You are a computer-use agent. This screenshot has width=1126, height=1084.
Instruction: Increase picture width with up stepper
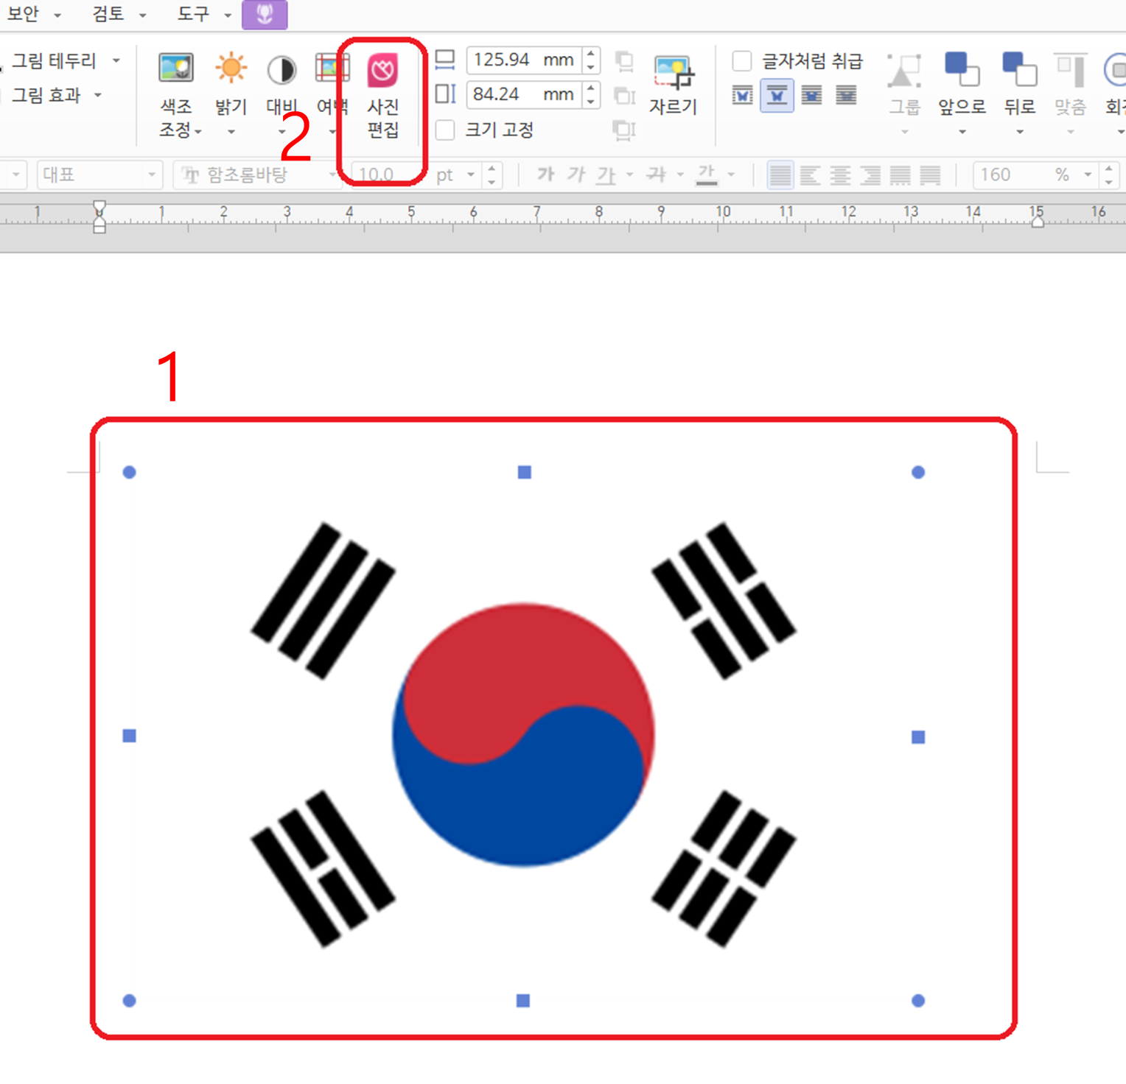[x=591, y=54]
